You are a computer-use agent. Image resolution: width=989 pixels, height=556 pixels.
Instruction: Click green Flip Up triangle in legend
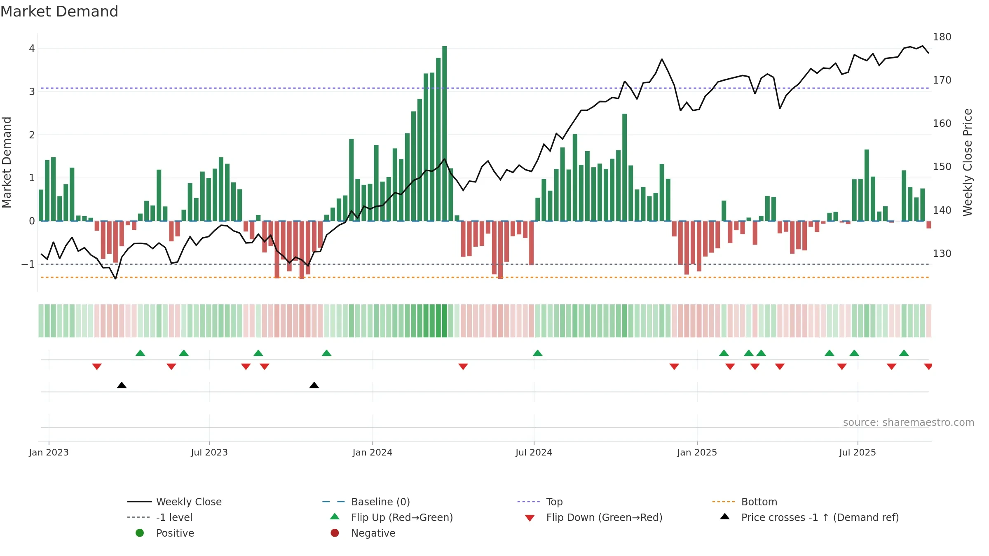click(335, 516)
